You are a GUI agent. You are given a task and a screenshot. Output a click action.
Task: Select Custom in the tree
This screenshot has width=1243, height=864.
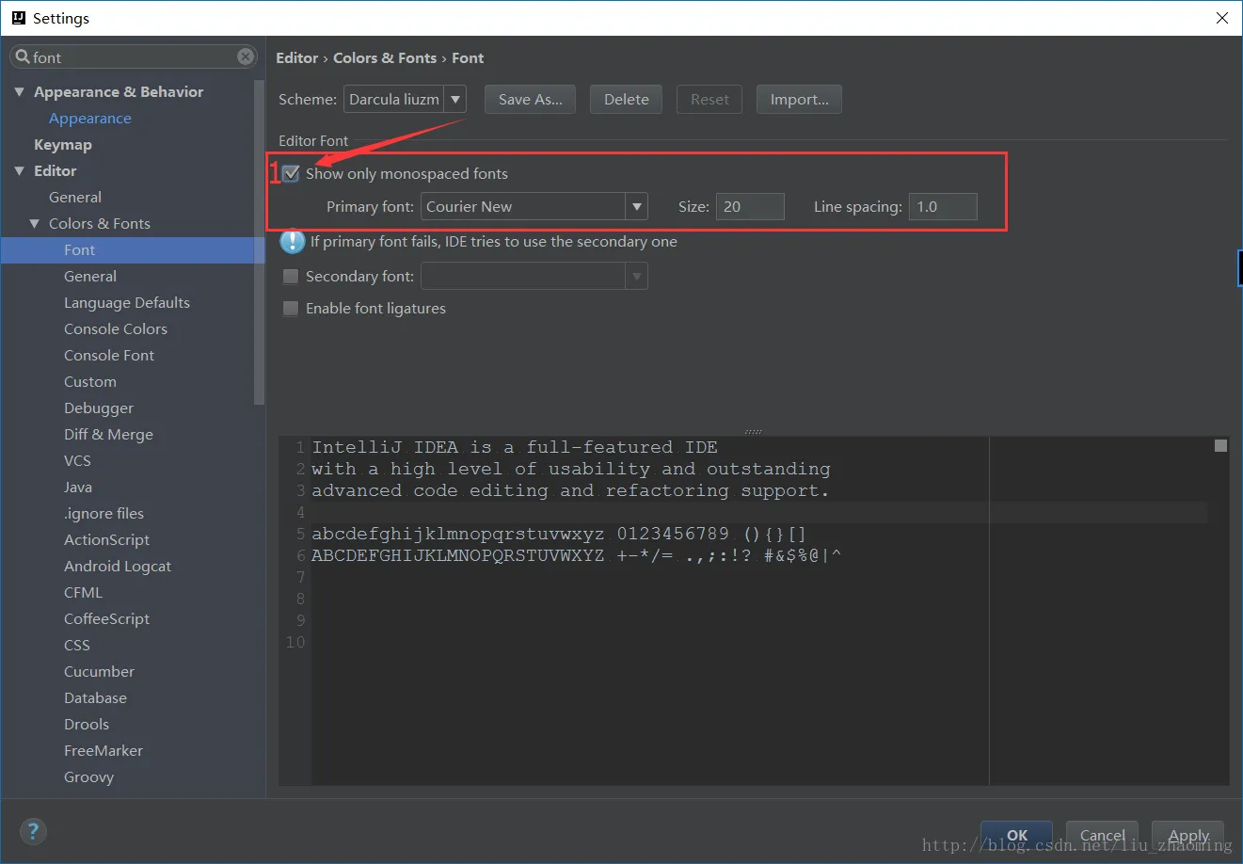coord(90,381)
